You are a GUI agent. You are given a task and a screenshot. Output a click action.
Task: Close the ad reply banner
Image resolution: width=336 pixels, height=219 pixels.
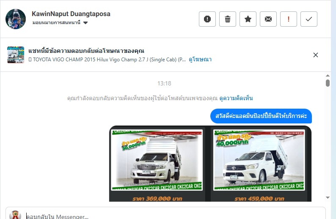(315, 55)
